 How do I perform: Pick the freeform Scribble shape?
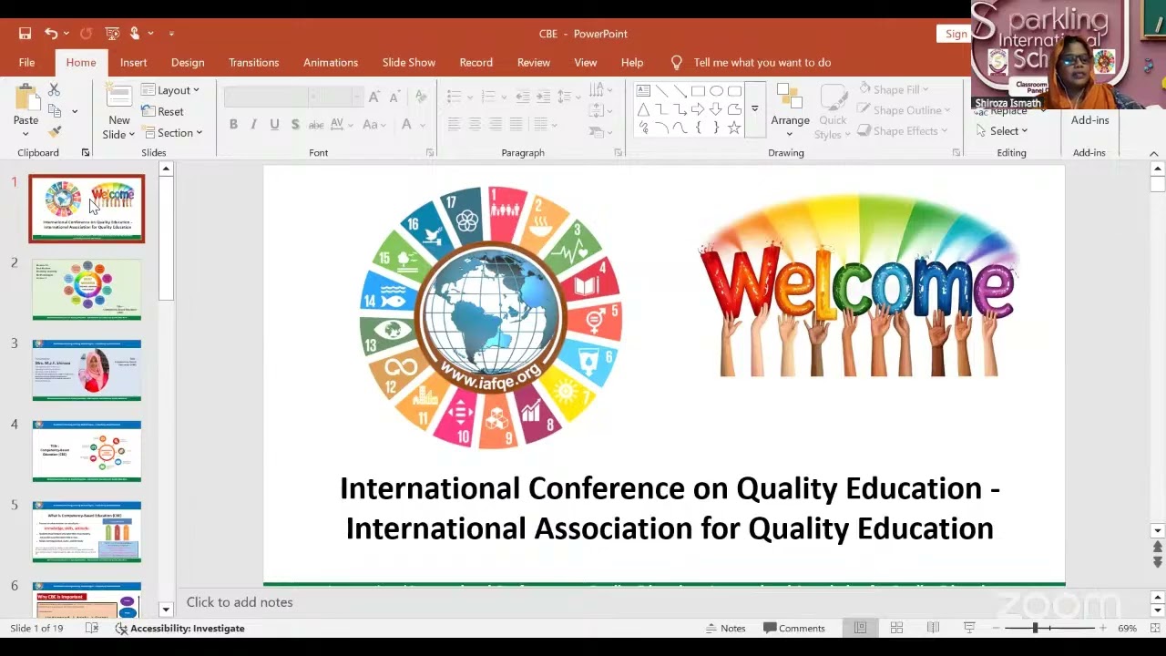643,128
